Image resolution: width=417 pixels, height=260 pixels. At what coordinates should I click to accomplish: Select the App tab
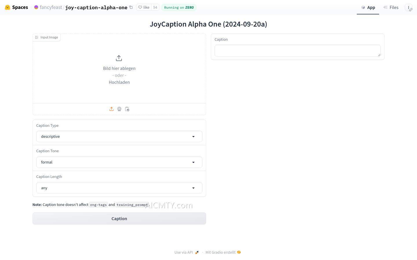tap(368, 8)
